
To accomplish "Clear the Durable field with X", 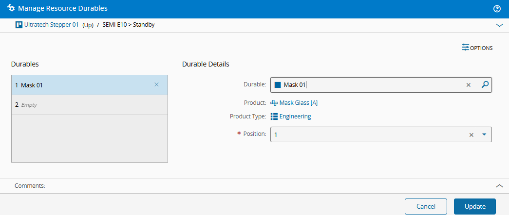I will pos(469,85).
